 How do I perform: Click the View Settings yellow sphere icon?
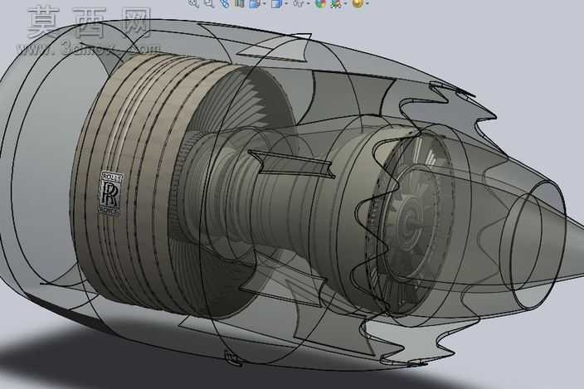pyautogui.click(x=358, y=3)
